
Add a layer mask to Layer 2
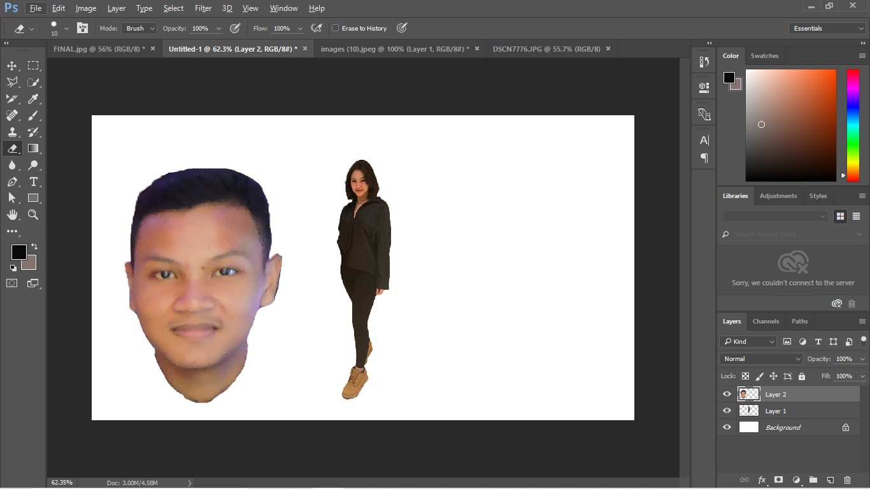click(x=778, y=480)
